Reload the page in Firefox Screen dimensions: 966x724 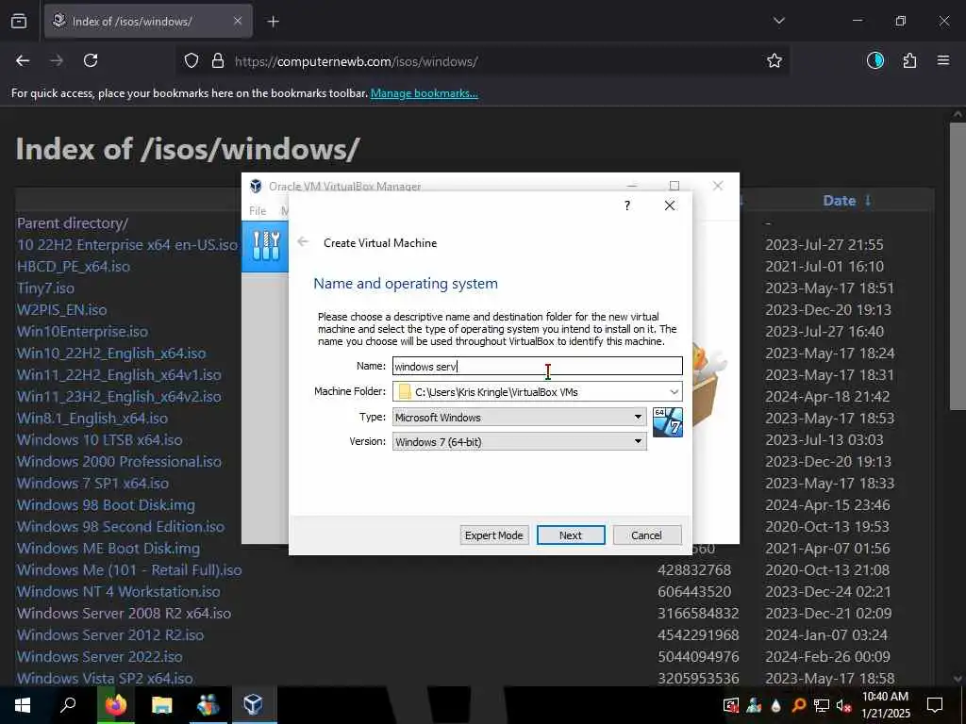coord(91,60)
